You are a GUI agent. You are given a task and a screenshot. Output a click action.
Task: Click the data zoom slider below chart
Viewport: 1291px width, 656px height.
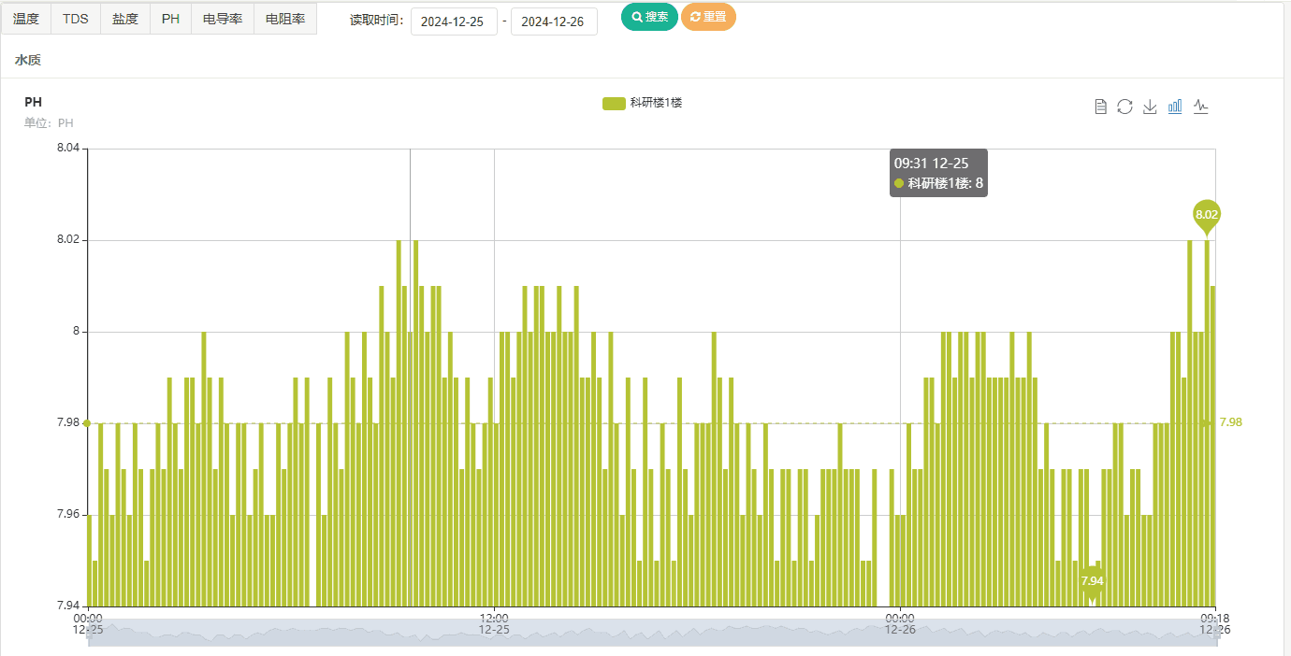(651, 632)
